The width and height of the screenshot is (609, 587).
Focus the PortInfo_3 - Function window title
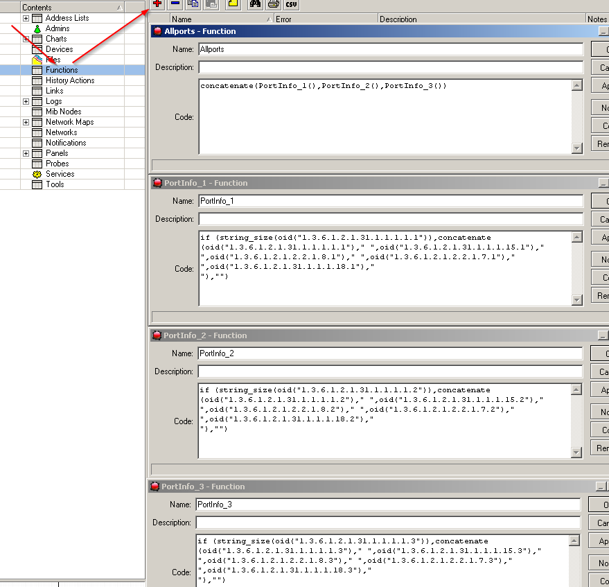pos(203,487)
